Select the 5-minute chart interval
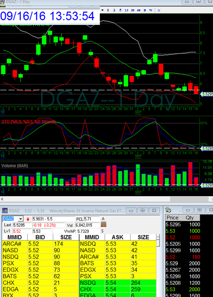The image size is (213, 297). (120, 10)
